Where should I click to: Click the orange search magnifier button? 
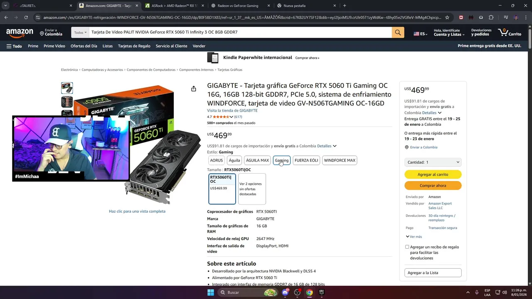pos(398,32)
